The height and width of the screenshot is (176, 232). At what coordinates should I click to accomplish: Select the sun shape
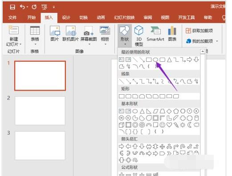coord(183,125)
